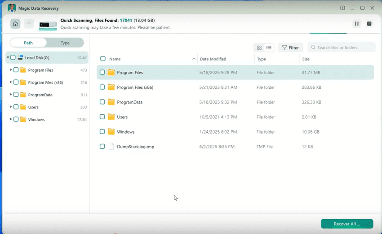This screenshot has width=382, height=234.
Task: Check Program Files checkbox in sidebar tree
Action: coord(16,70)
